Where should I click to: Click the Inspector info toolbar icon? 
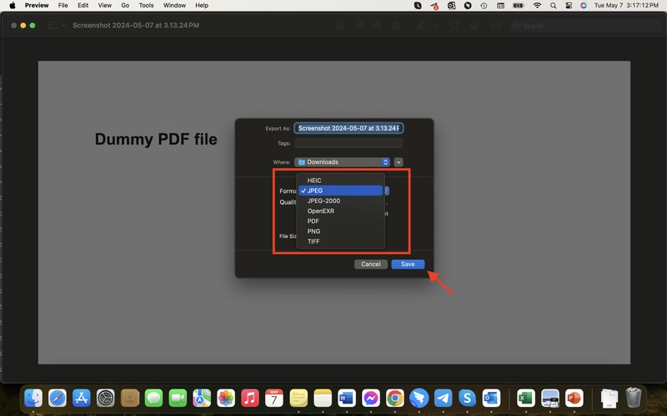tap(339, 26)
